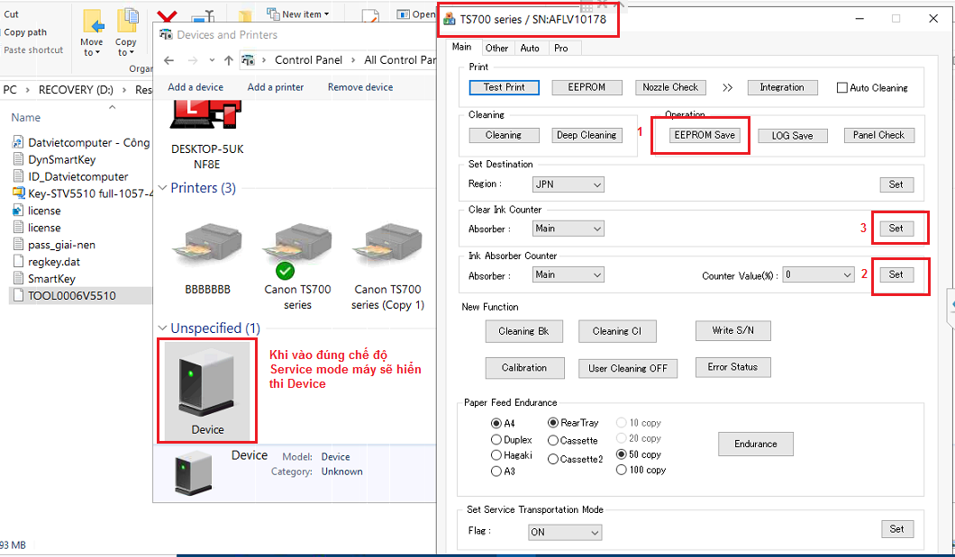Click the Endurance button
The image size is (955, 557).
[x=756, y=444]
